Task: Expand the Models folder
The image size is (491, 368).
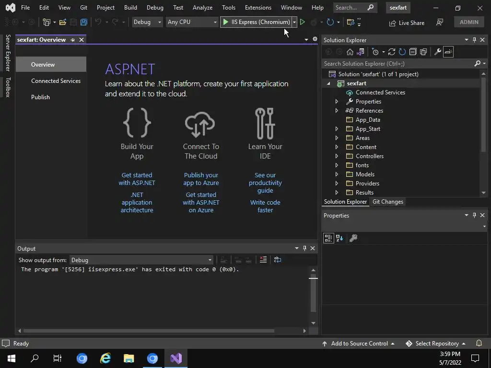Action: (337, 174)
